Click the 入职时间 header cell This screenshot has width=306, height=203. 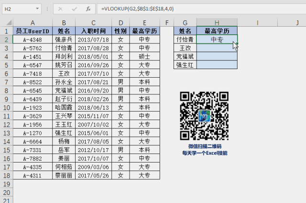point(93,31)
